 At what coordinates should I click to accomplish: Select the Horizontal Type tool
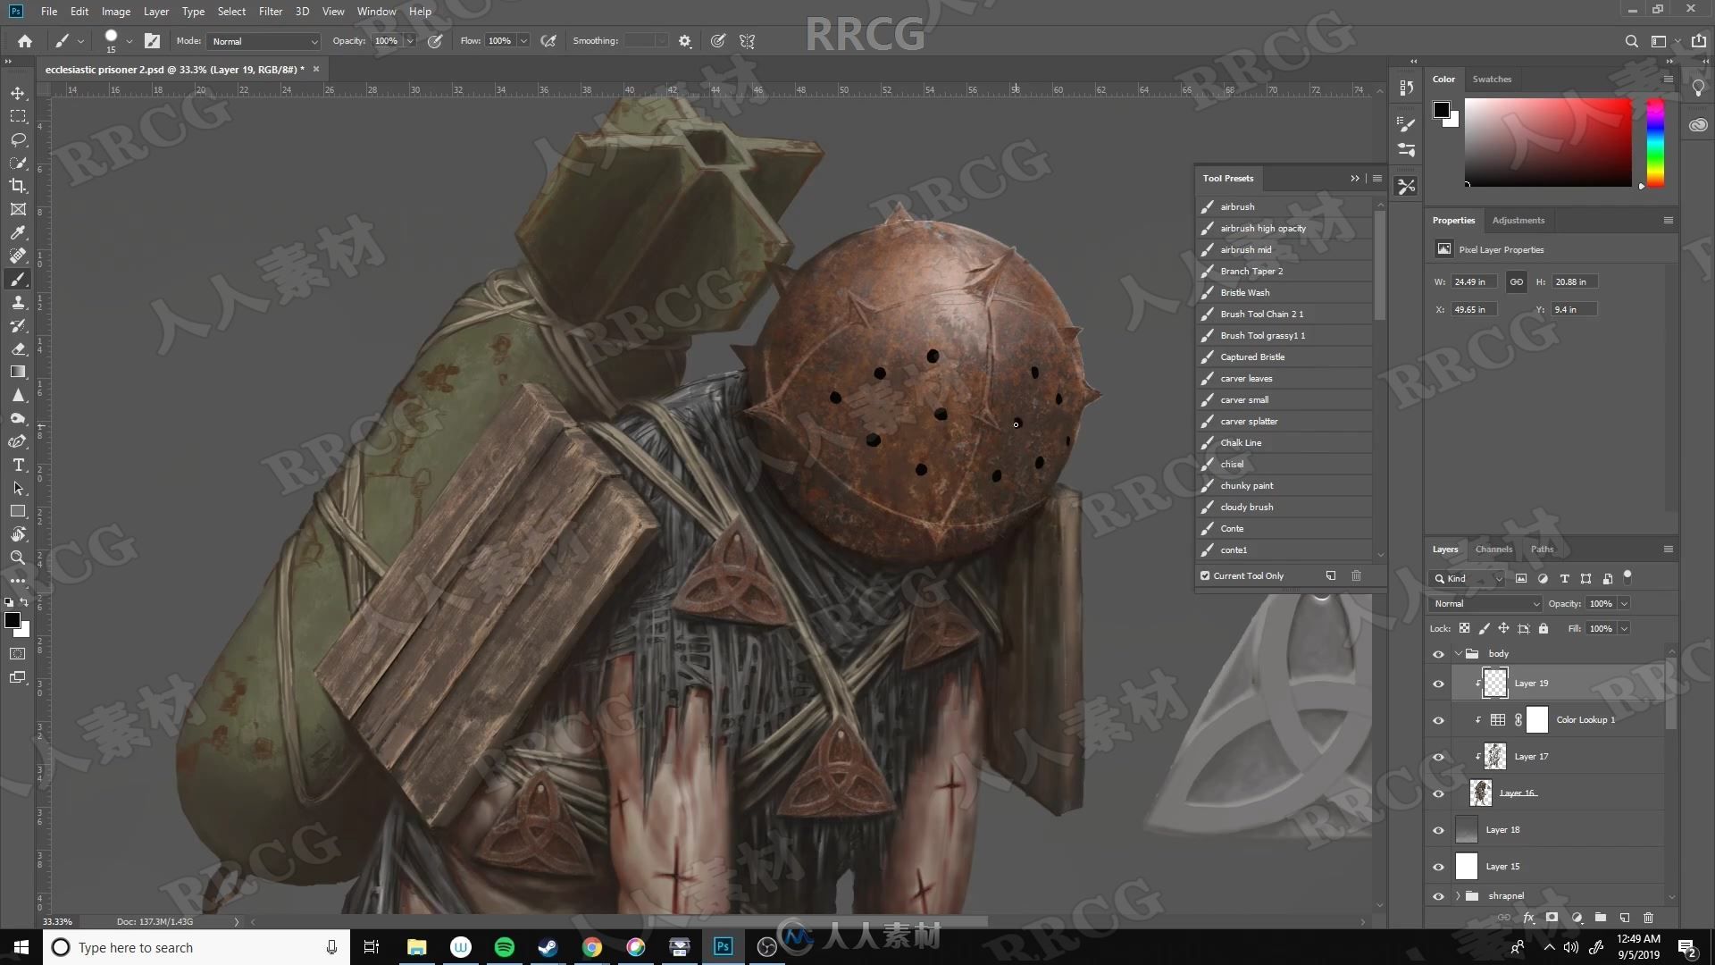(x=18, y=465)
